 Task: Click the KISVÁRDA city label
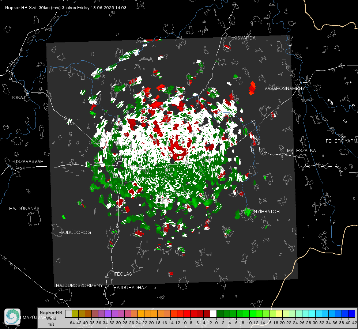click(244, 38)
